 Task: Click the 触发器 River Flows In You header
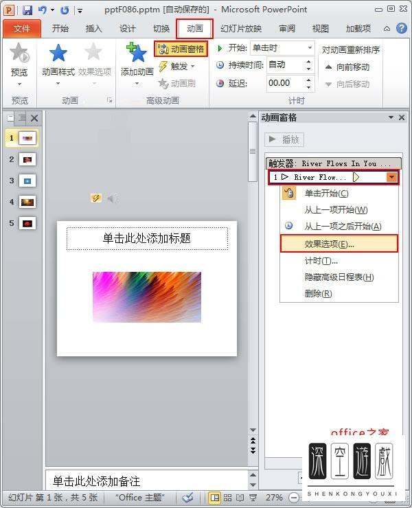pyautogui.click(x=333, y=163)
